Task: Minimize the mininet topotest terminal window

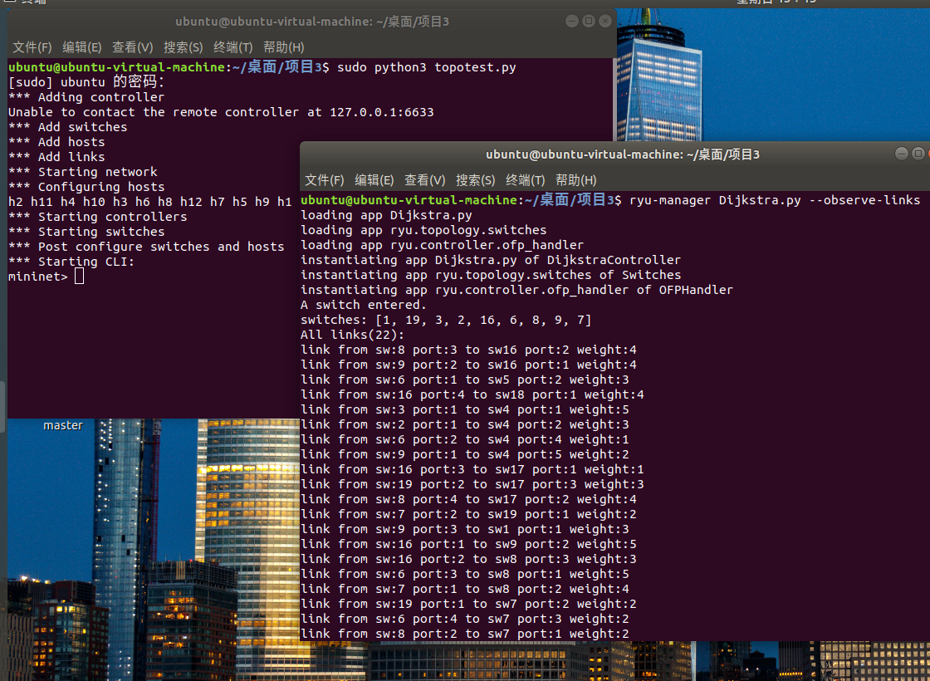Action: click(572, 21)
